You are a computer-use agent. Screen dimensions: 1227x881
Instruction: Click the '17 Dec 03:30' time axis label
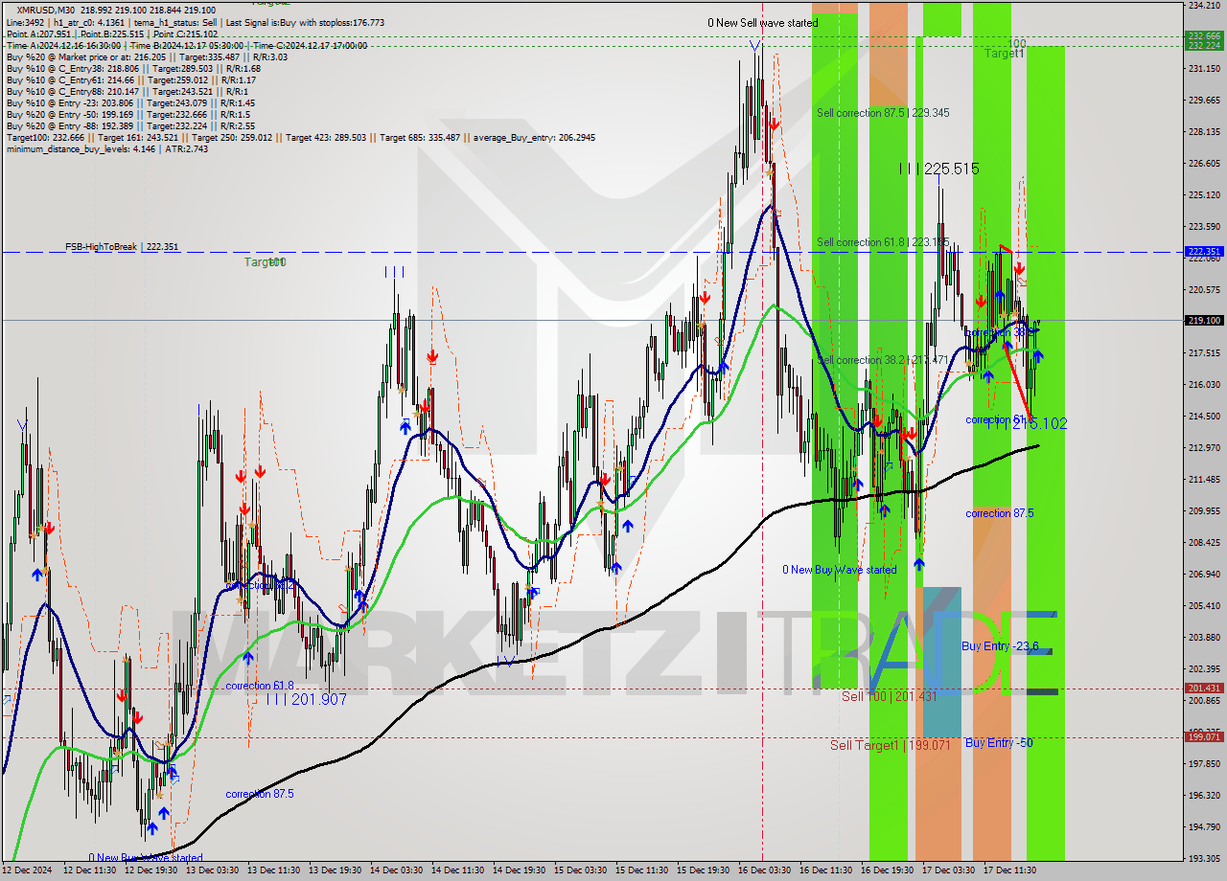tap(948, 870)
